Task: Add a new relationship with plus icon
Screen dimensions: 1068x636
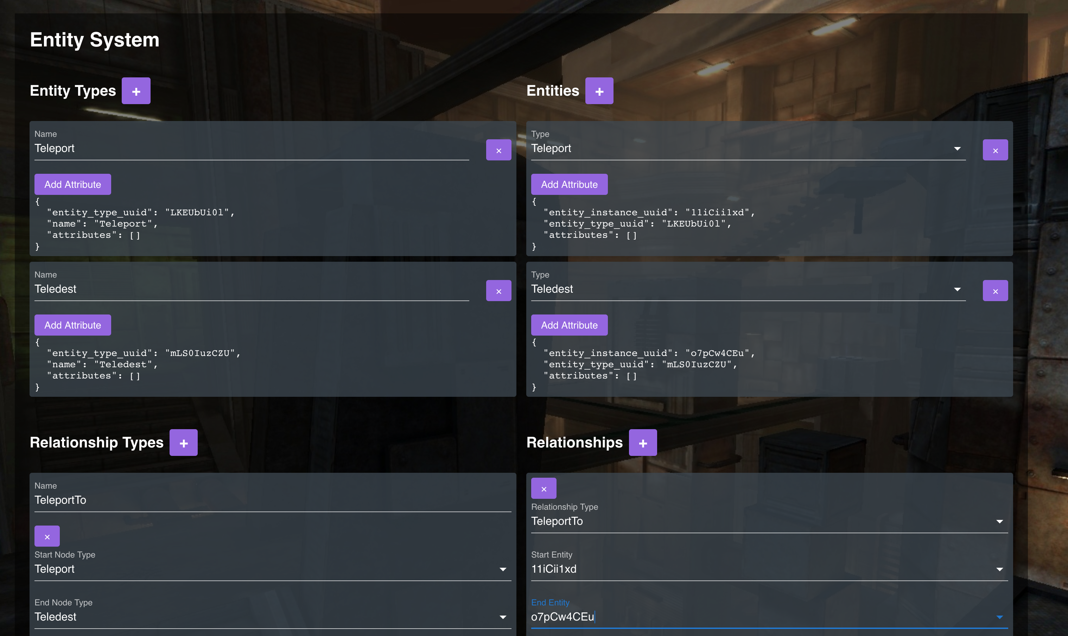Action: pos(642,443)
